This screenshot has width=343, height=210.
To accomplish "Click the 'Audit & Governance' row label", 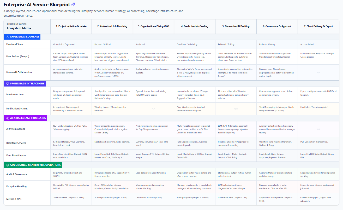I will click(x=17, y=174).
